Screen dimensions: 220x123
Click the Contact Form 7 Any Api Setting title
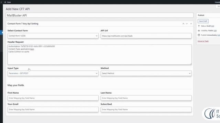pos(23,24)
